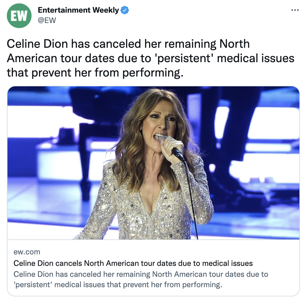Click the ew.com domain label
The width and height of the screenshot is (304, 301).
tap(27, 252)
